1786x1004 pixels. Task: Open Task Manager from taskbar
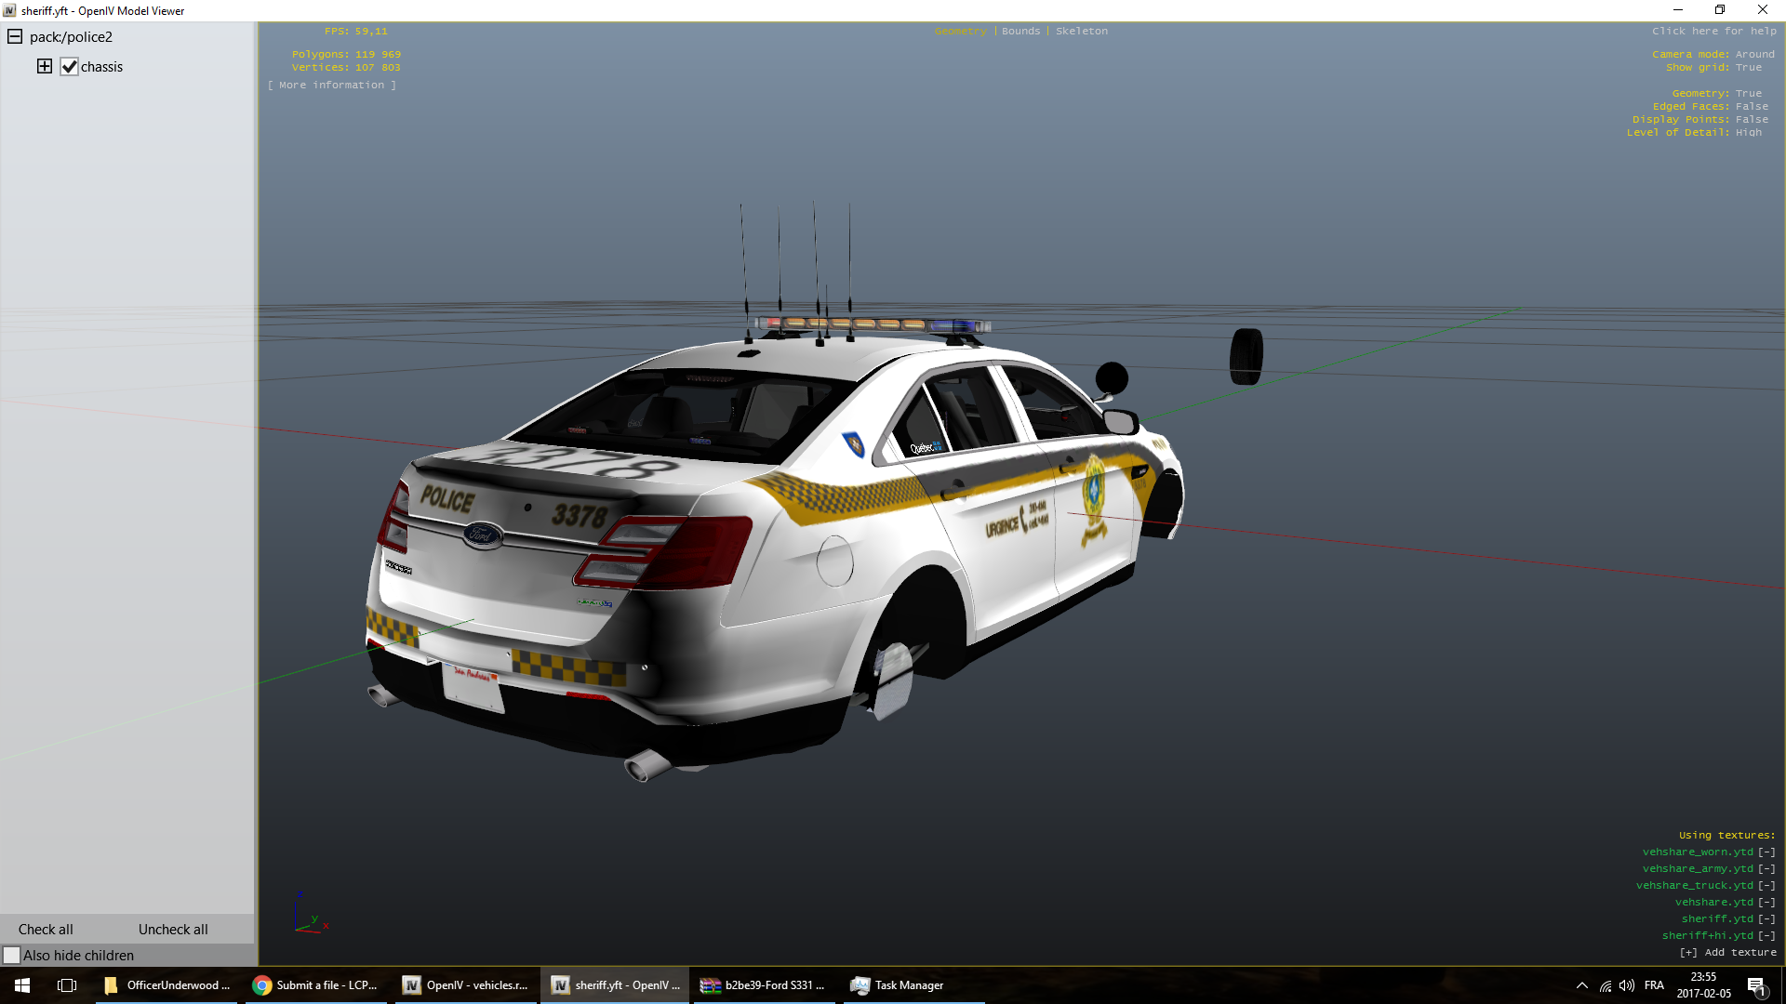tap(898, 985)
